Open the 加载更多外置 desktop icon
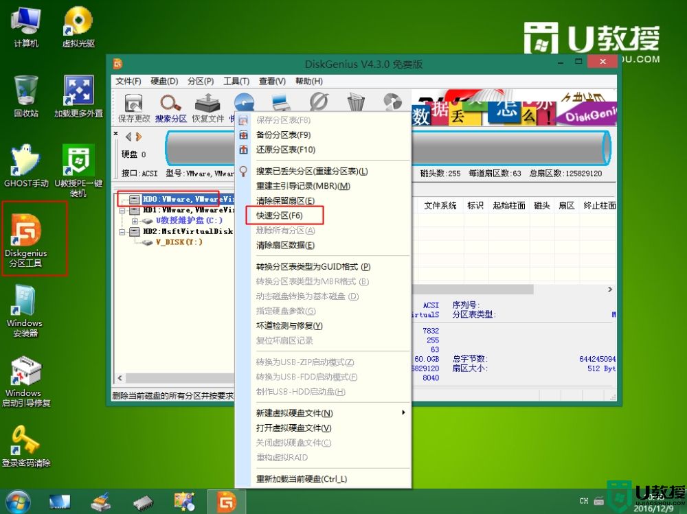 pyautogui.click(x=78, y=97)
